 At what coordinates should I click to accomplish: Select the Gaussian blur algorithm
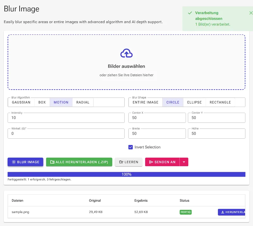[x=21, y=102]
